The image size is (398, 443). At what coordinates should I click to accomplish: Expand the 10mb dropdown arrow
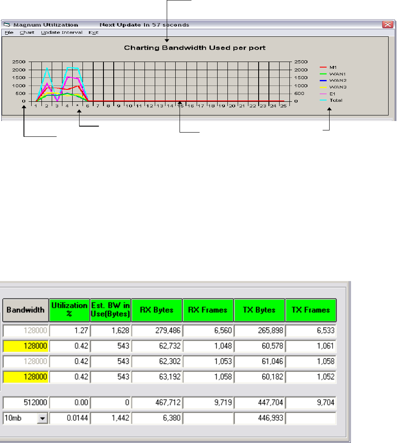click(42, 419)
